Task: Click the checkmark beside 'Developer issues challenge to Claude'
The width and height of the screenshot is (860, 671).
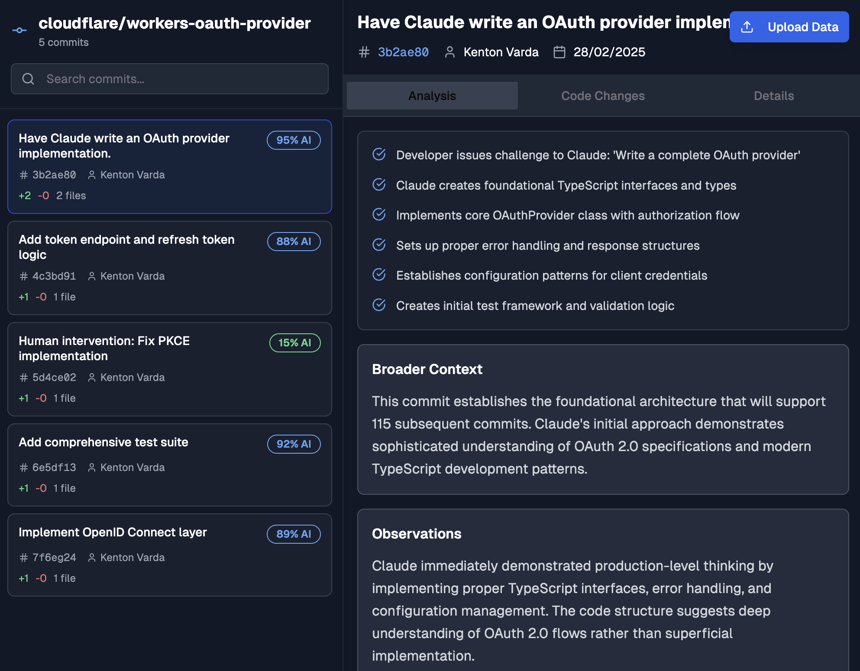Action: [379, 155]
